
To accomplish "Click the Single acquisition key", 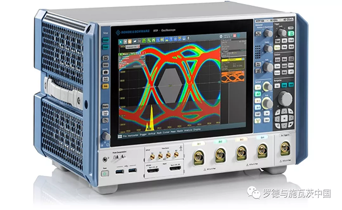I will tap(291, 40).
